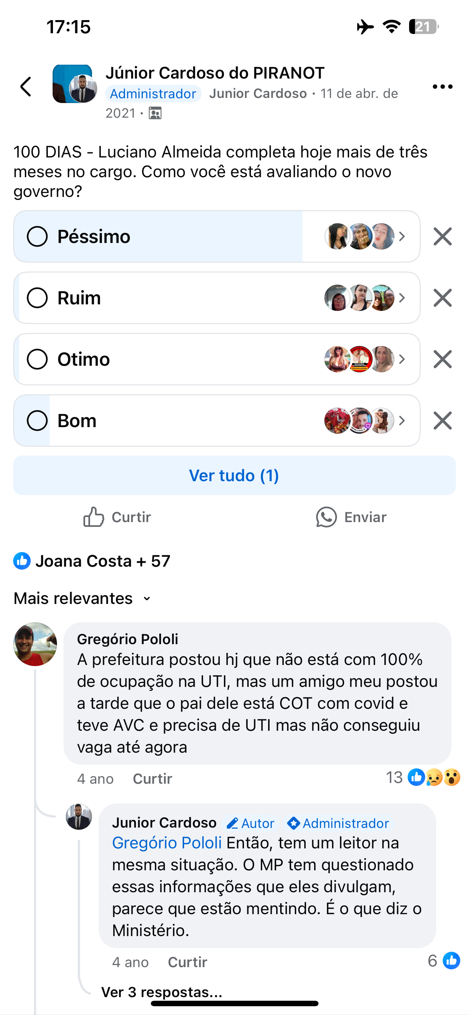Open the Gregório Pololi mention link in reply
Image resolution: width=469 pixels, height=1015 pixels.
tap(167, 843)
